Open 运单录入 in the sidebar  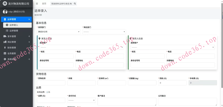coord(17,25)
